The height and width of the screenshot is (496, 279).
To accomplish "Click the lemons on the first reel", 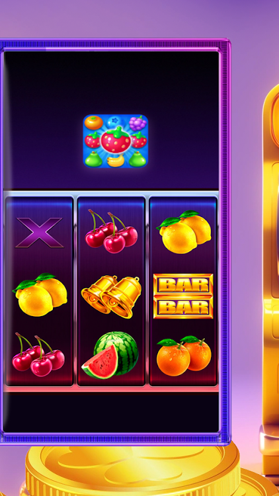I will [40, 294].
